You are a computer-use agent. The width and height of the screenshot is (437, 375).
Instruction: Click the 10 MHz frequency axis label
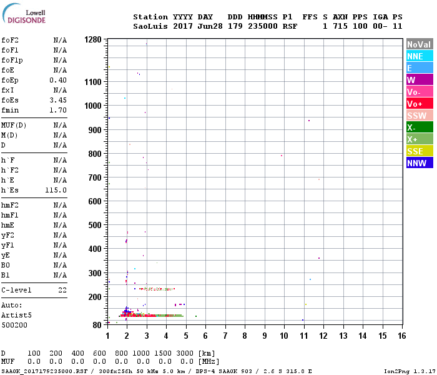click(x=284, y=336)
